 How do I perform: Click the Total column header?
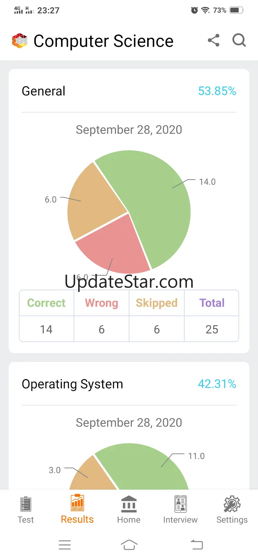pos(212,303)
